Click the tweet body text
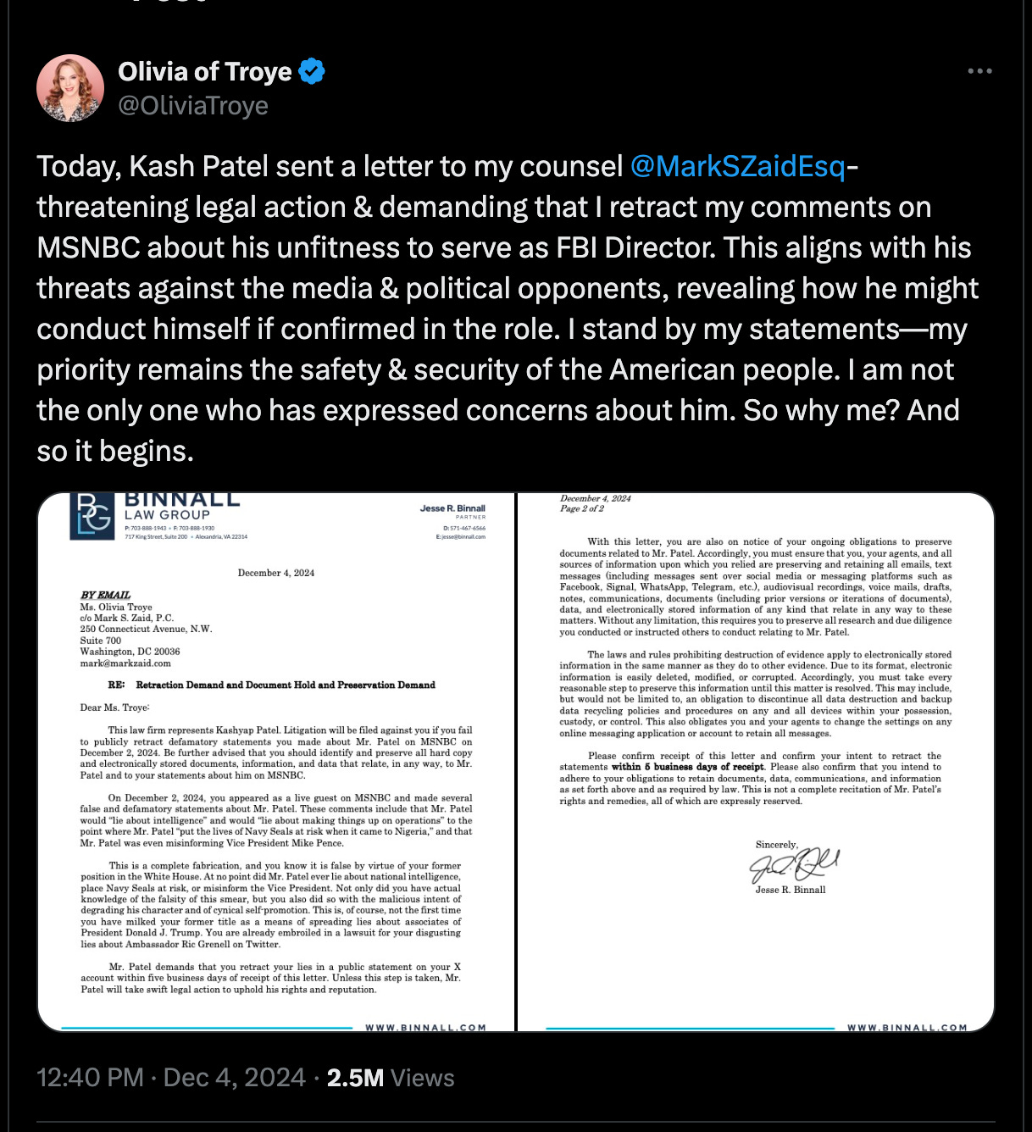Screen dimensions: 1032x1132 [508, 308]
